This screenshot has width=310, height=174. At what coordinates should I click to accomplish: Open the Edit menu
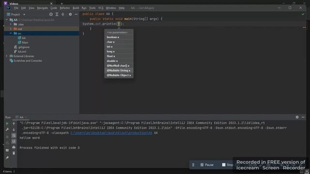click(23, 8)
